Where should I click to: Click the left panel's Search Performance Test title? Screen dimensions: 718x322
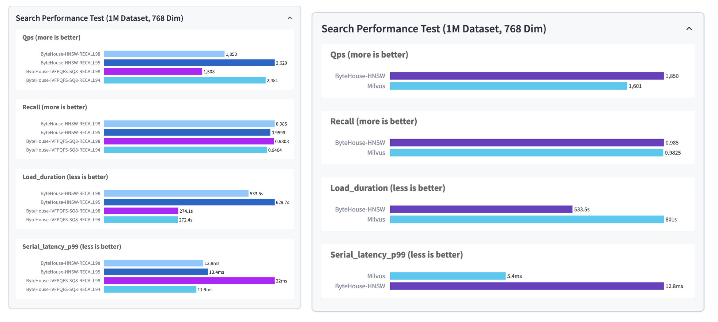pos(99,18)
